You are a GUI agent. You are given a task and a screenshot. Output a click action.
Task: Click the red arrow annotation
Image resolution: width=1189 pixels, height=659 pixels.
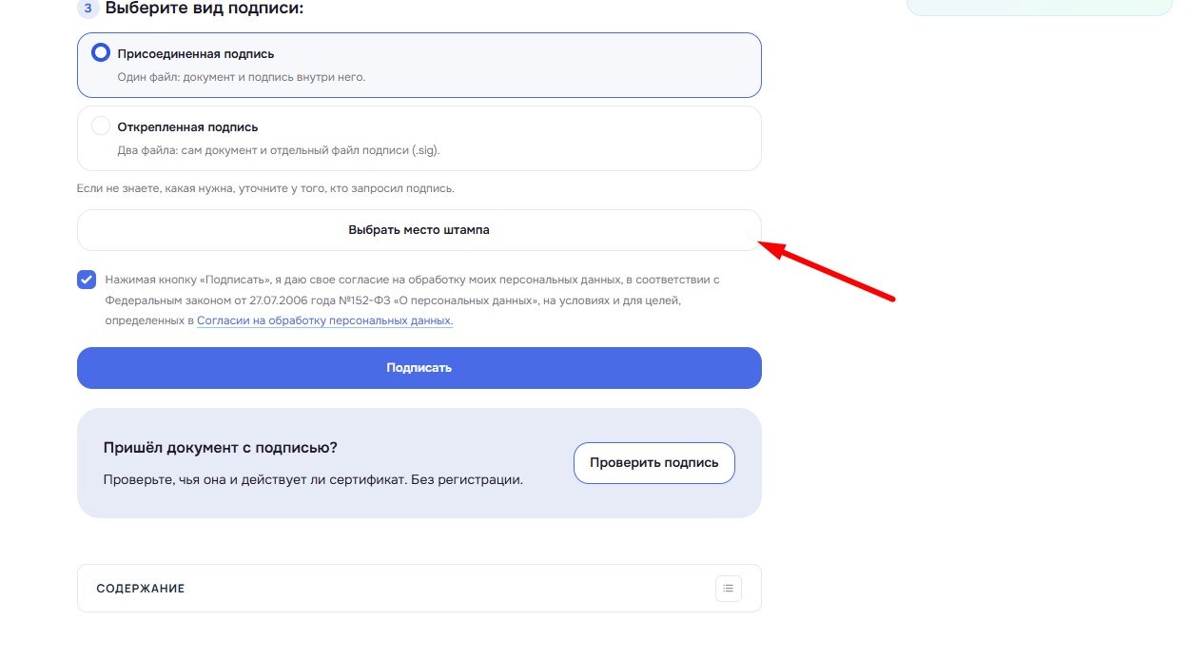827,271
